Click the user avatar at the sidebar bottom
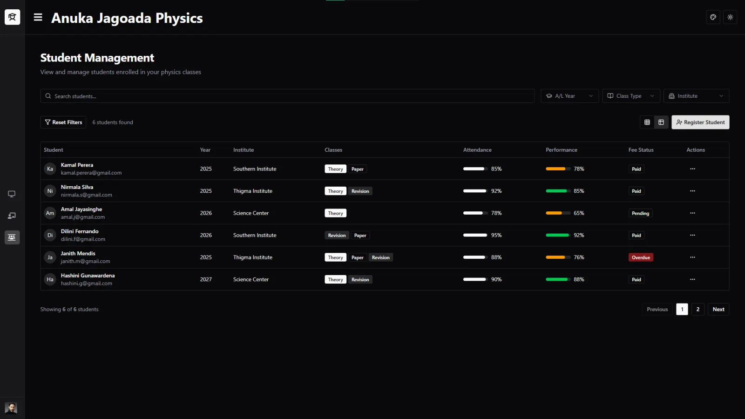Image resolution: width=745 pixels, height=419 pixels. pos(11,408)
